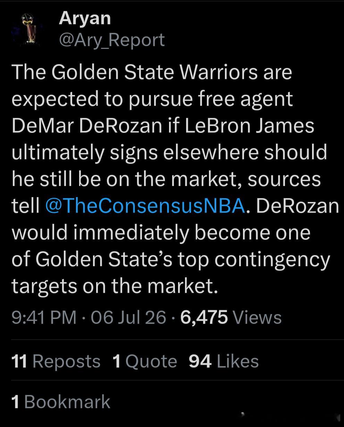Tap the 9:41 PM timestamp
Viewport: 344px width, 427px height.
[44, 317]
